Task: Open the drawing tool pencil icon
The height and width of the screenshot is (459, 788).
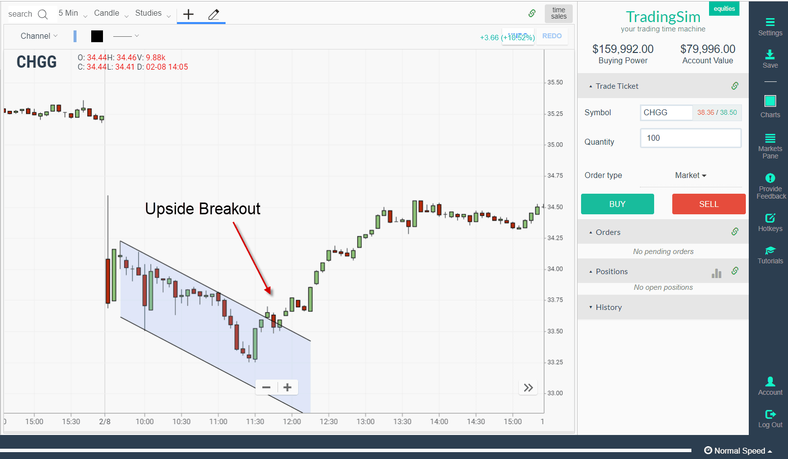Action: 214,14
